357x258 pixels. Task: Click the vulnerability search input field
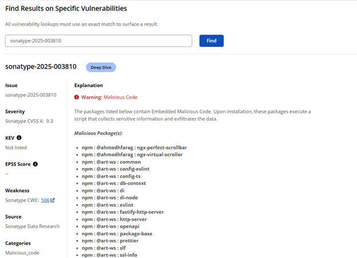pos(98,41)
